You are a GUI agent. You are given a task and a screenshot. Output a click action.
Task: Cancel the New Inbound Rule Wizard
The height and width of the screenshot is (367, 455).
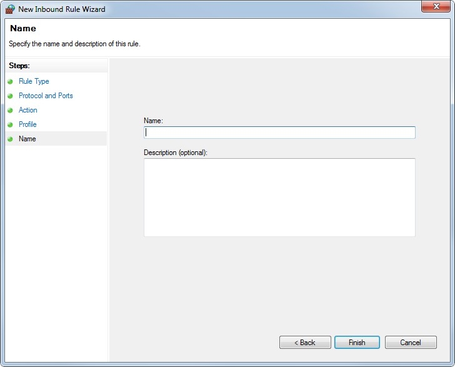click(411, 343)
